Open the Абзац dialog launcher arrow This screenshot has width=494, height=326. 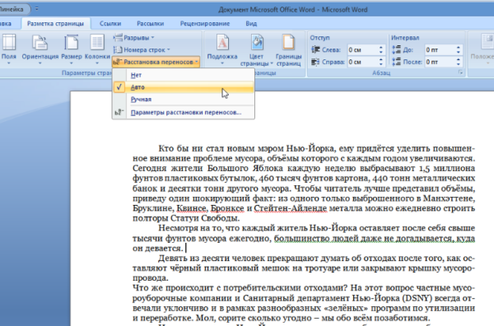point(460,72)
